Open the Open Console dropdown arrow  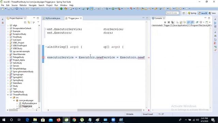click(x=210, y=22)
